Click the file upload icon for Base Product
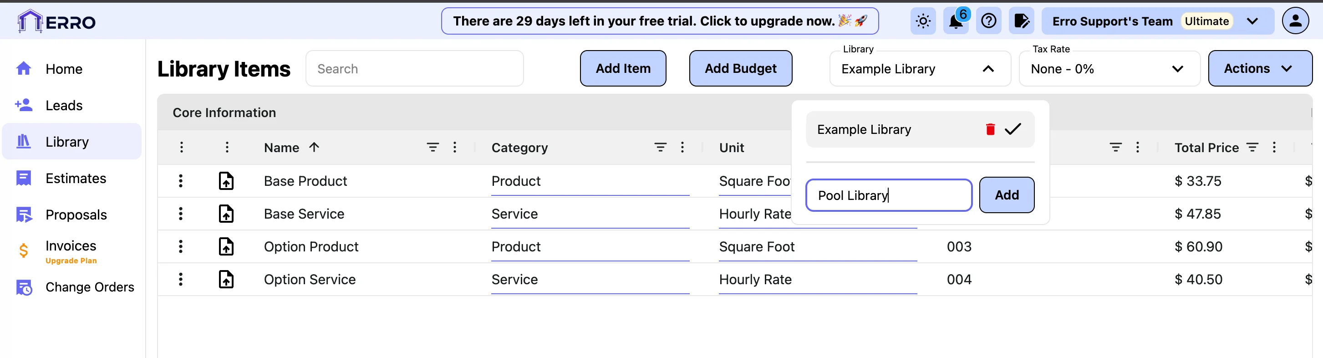Screen dimensions: 1323x358 226,181
